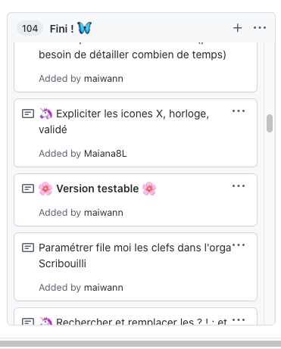
Task: Open maiwann profile on Paramétrer card
Action: click(104, 288)
